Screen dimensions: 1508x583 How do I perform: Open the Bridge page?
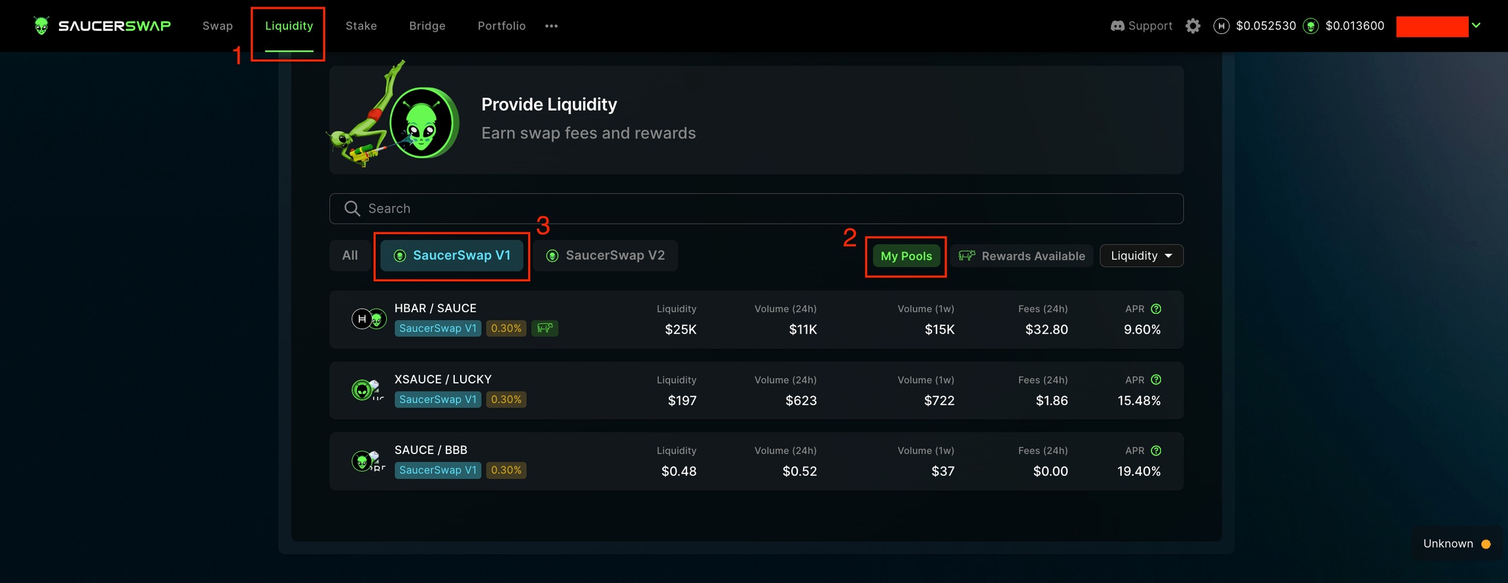pyautogui.click(x=427, y=26)
